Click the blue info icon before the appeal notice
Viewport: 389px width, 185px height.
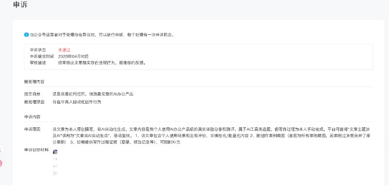(x=26, y=35)
